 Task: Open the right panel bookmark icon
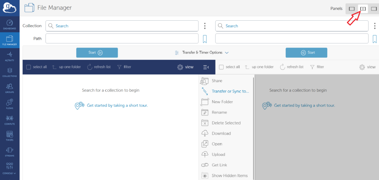[375, 39]
